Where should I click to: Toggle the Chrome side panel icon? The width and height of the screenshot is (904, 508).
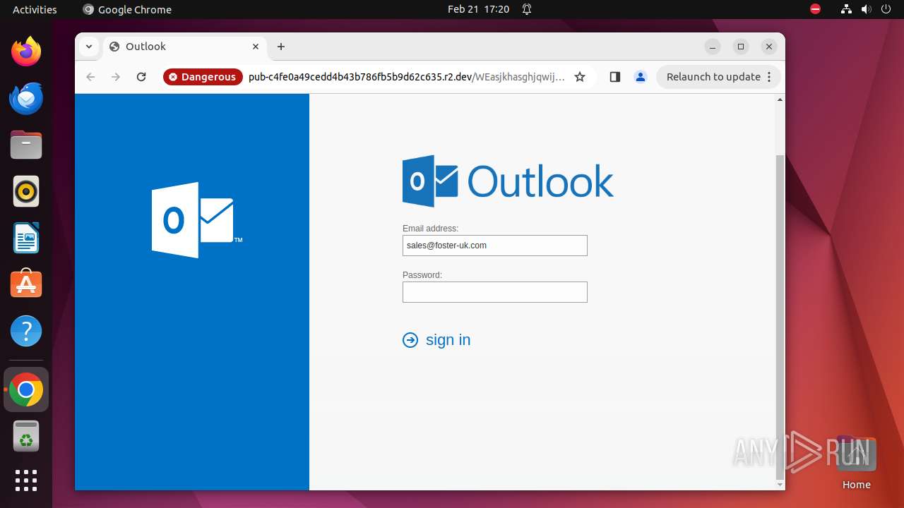(x=614, y=77)
